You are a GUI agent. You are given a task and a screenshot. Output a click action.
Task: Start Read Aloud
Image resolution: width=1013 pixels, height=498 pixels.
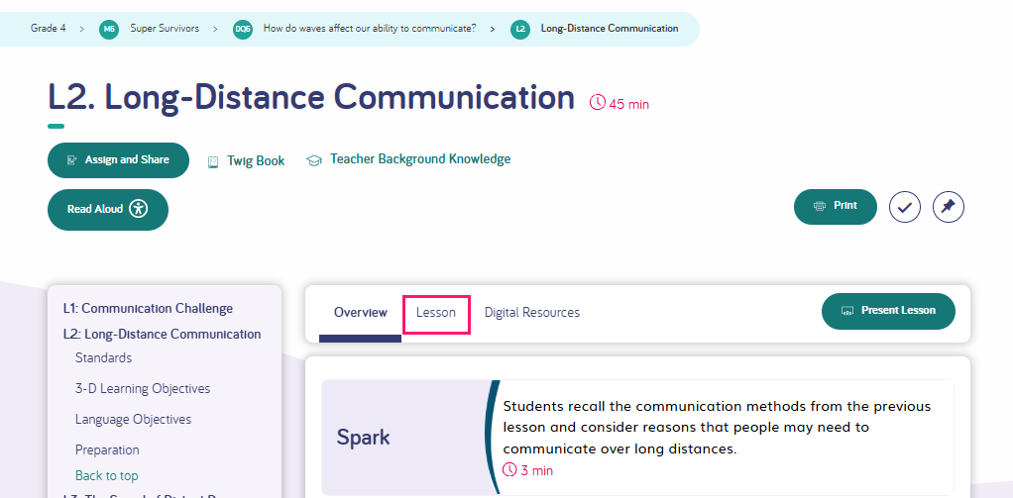(108, 210)
